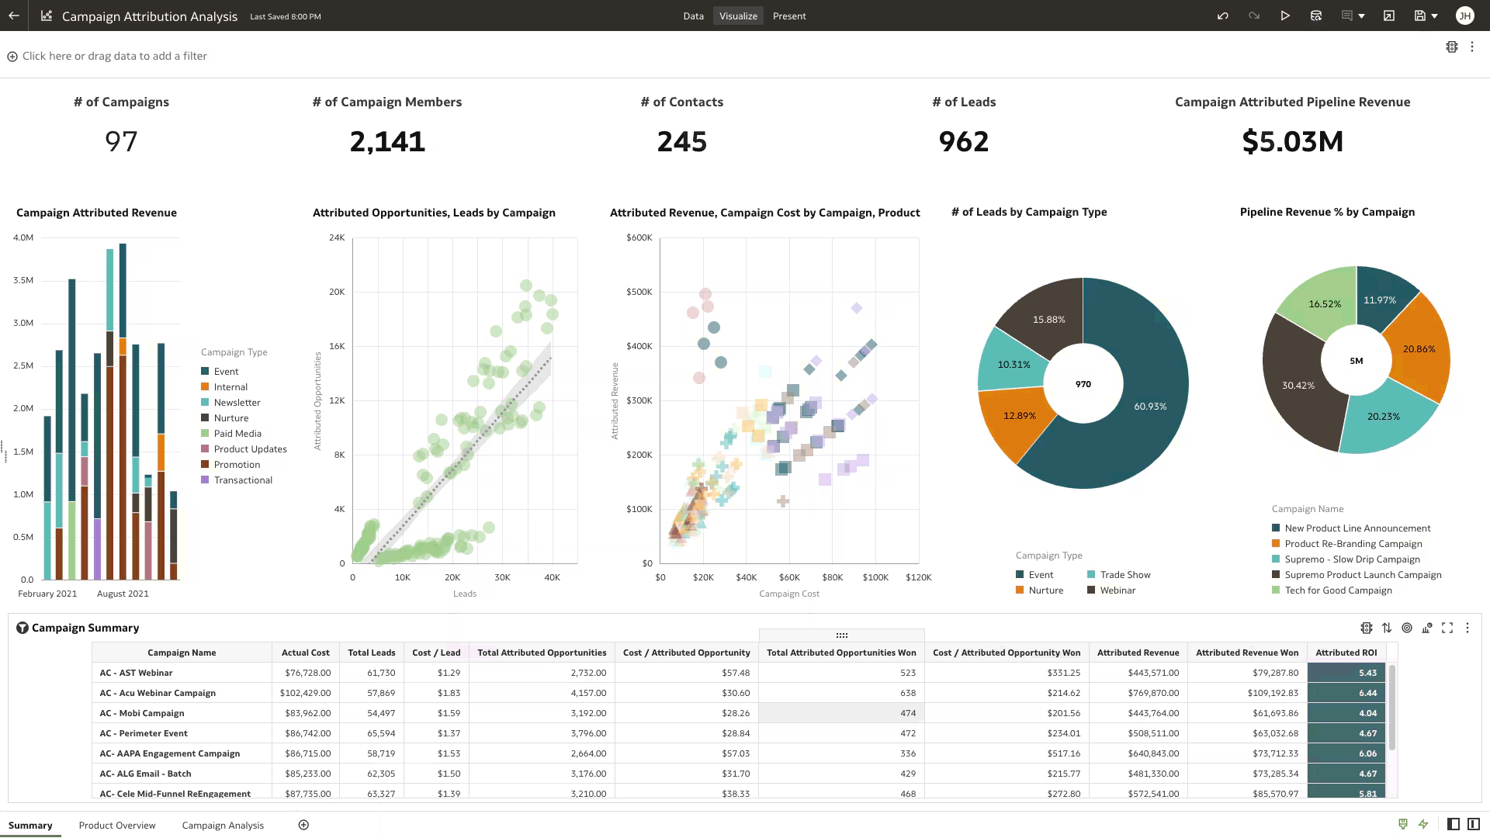This screenshot has width=1490, height=838.
Task: Toggle the right panel visibility
Action: click(x=1474, y=825)
